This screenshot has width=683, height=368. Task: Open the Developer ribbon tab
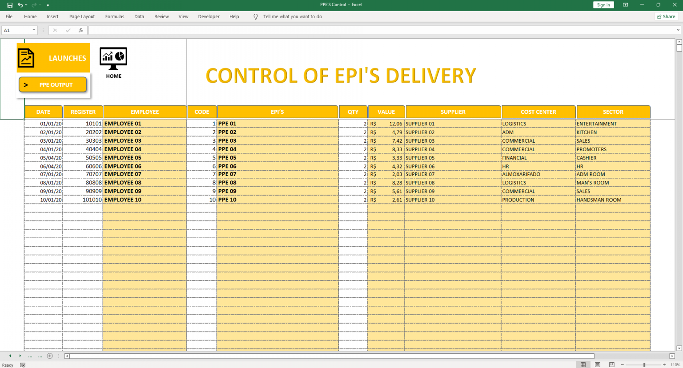[x=209, y=16]
